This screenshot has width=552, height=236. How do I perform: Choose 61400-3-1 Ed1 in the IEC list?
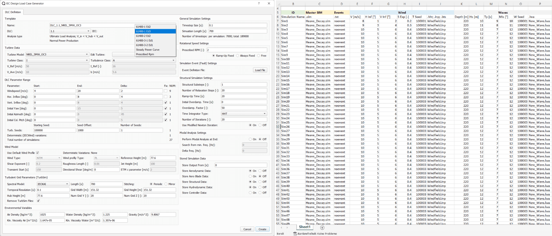point(144,40)
